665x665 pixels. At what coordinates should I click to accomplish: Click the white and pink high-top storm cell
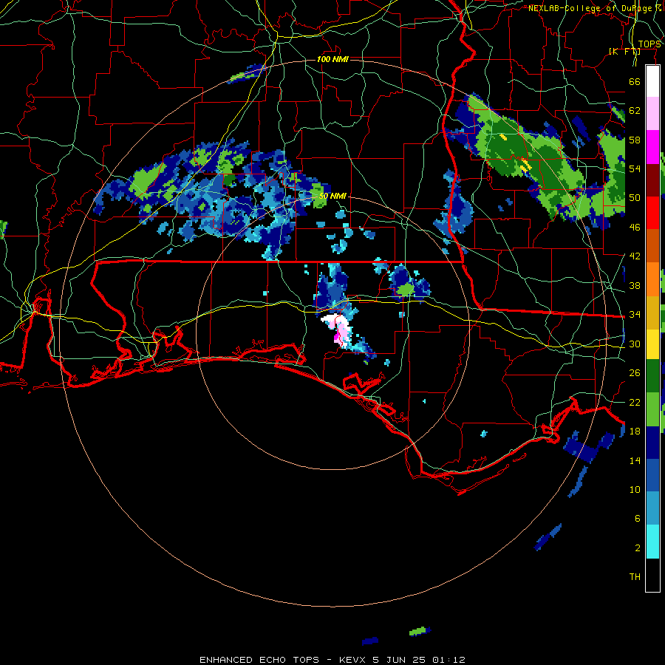(338, 330)
